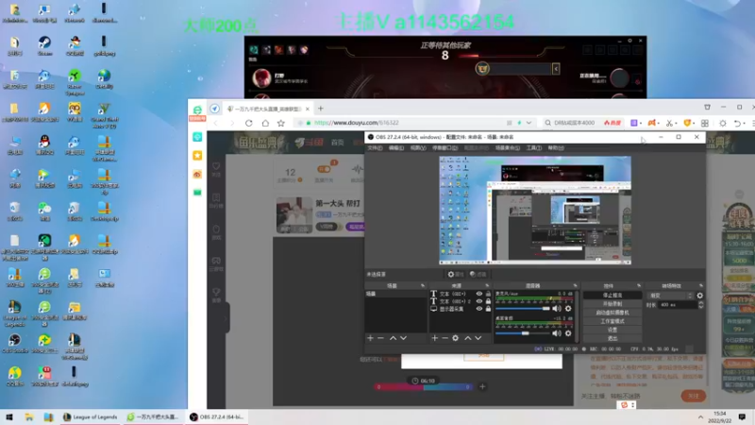Screen dimensions: 755x425
Task: Open File Explorer from the taskbar
Action: [29, 417]
